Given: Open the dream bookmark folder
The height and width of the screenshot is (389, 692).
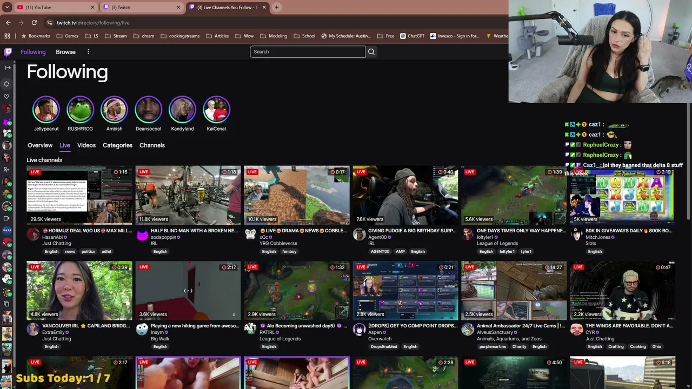Looking at the screenshot, I should [x=143, y=36].
